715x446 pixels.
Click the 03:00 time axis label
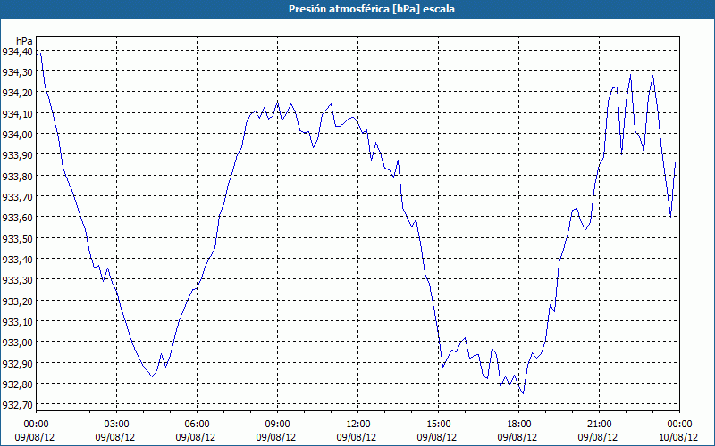click(x=116, y=425)
